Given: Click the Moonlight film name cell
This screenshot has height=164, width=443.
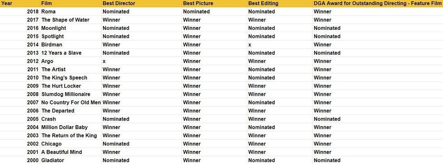Looking at the screenshot, I should pos(71,28).
